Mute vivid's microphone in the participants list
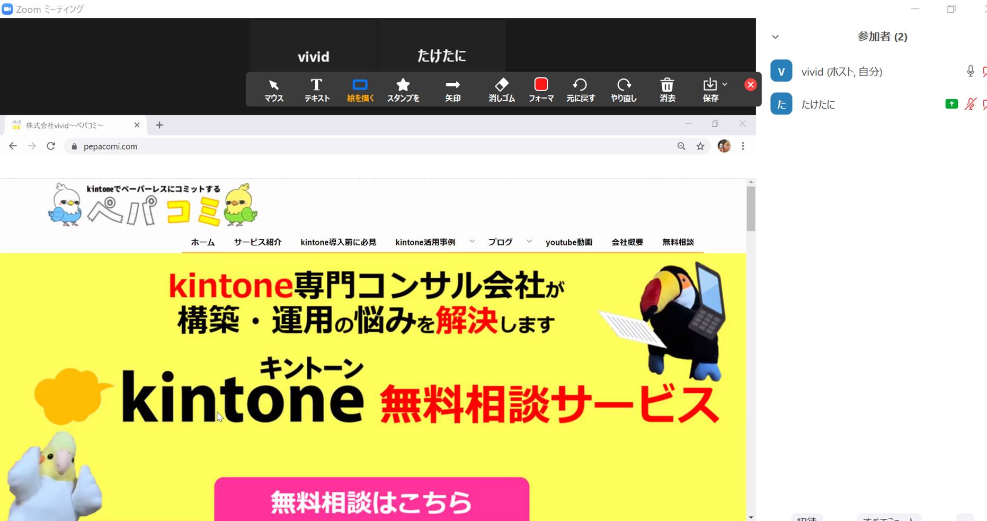 [x=970, y=70]
